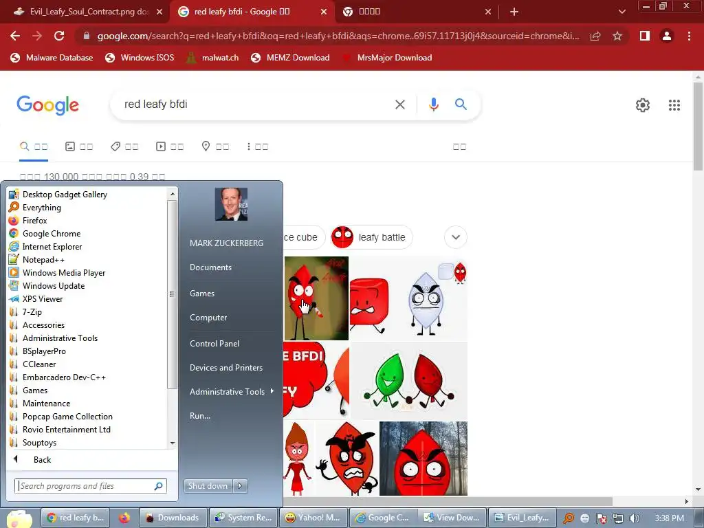Expand Administrative Tools folder in program list
This screenshot has width=704, height=528.
coord(60,338)
